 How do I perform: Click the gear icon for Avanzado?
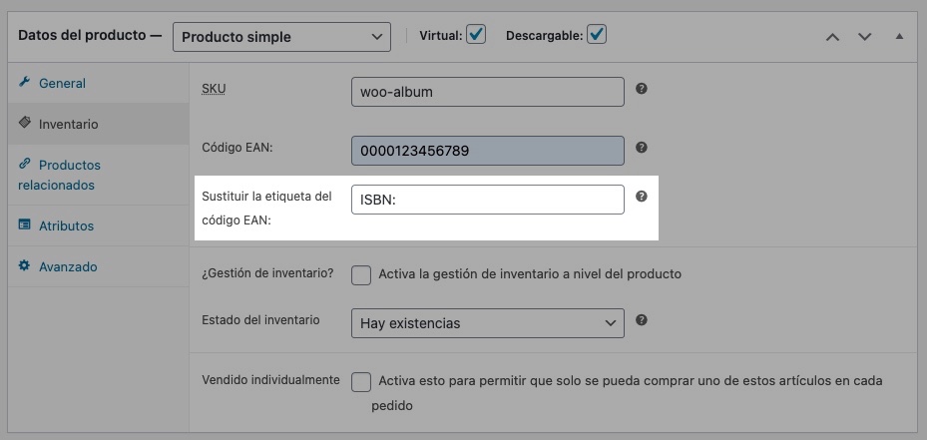pyautogui.click(x=25, y=266)
